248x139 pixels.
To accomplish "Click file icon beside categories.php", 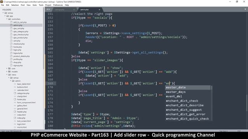I will coord(15,93).
